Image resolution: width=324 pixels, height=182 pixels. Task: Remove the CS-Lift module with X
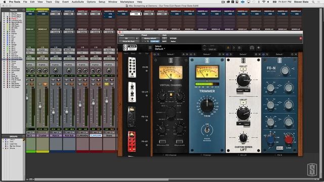pos(260,54)
